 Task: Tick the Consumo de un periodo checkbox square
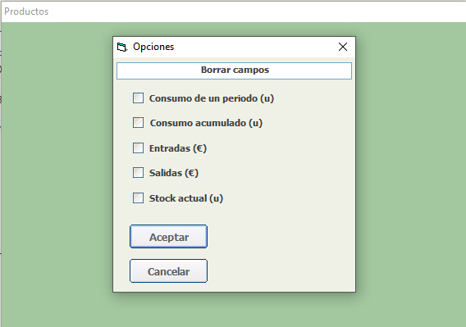pos(138,98)
